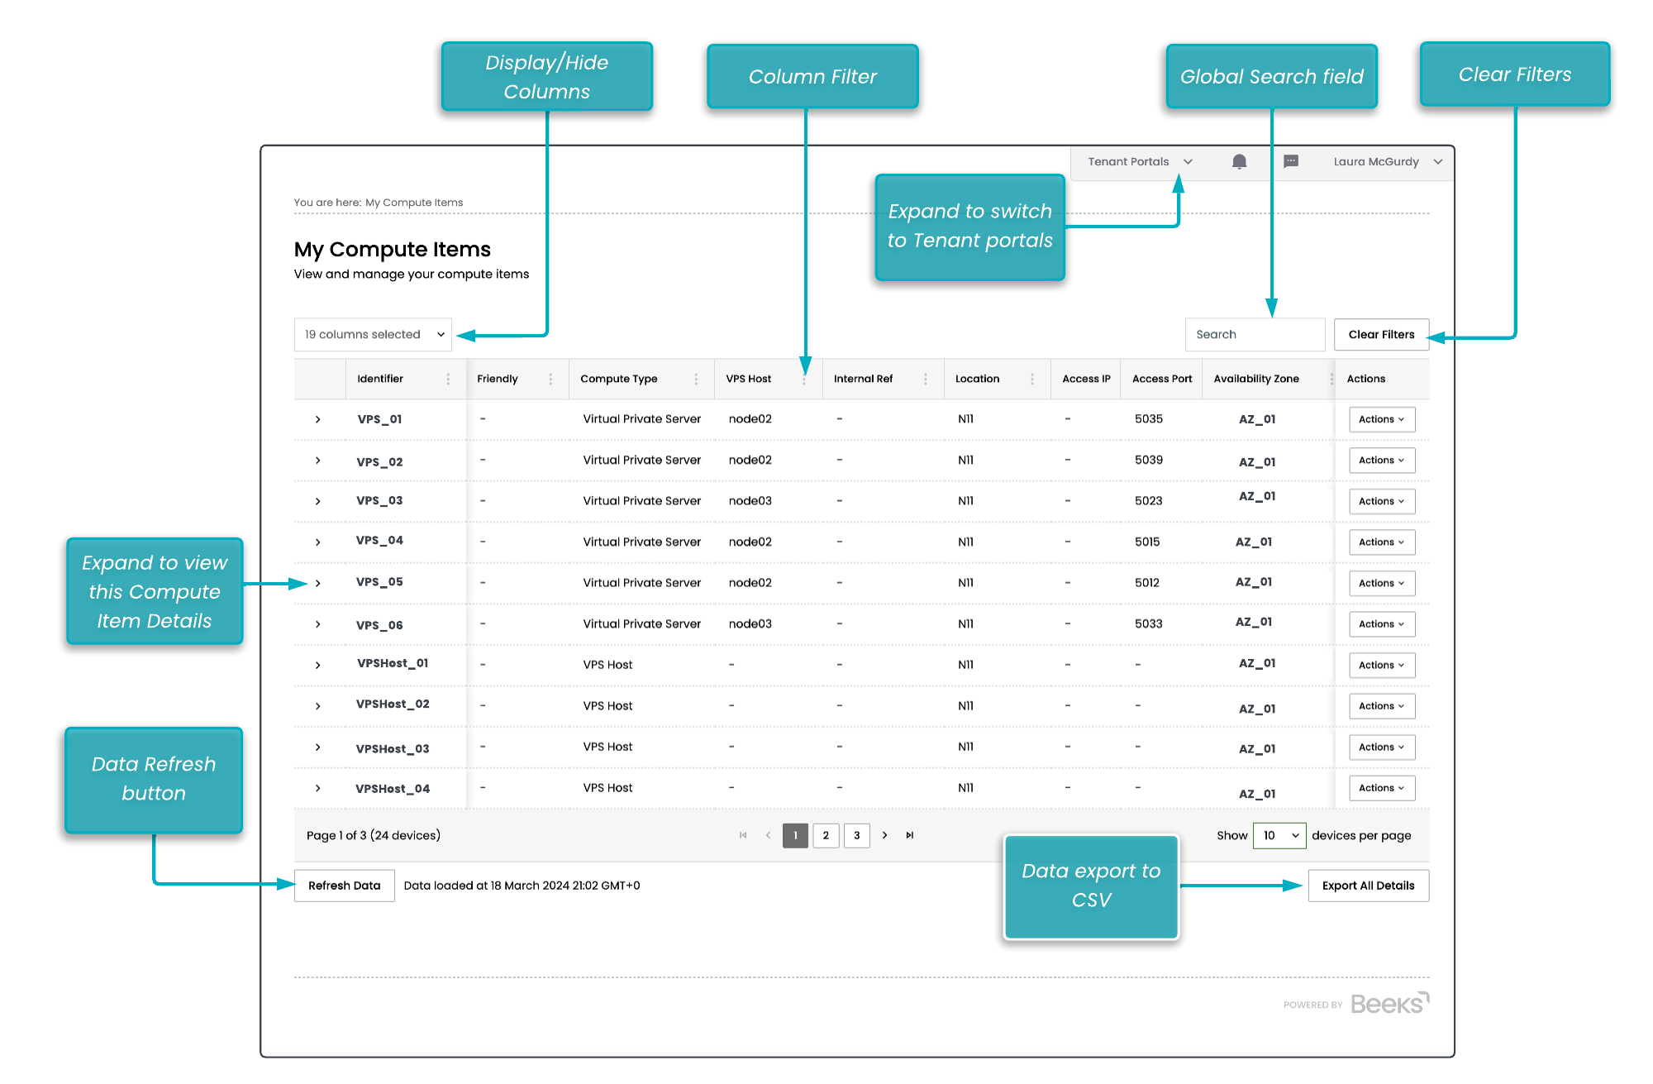Open Friendly column filter dots
The height and width of the screenshot is (1084, 1653).
(x=550, y=379)
